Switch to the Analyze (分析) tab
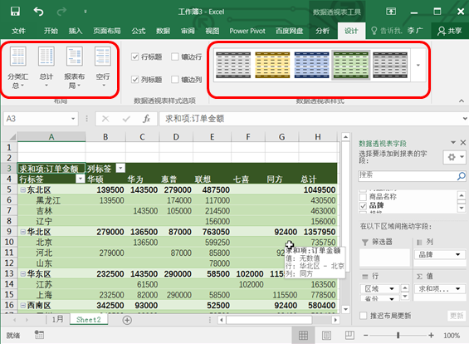469x344 pixels. [322, 31]
